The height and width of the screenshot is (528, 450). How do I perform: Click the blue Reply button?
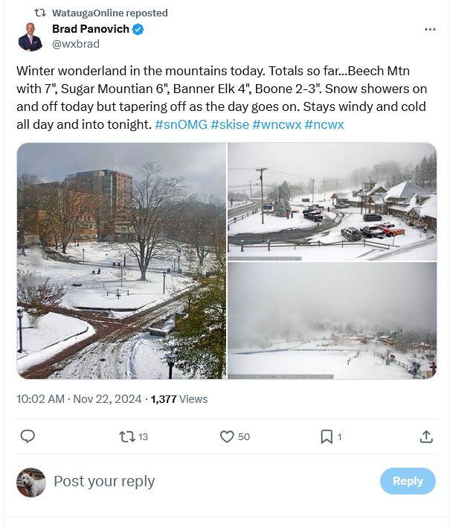[408, 481]
